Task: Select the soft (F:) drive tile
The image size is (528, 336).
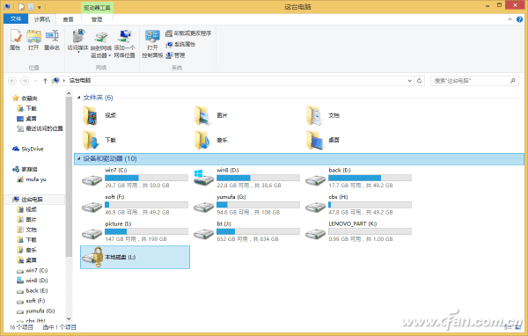Action: click(135, 205)
